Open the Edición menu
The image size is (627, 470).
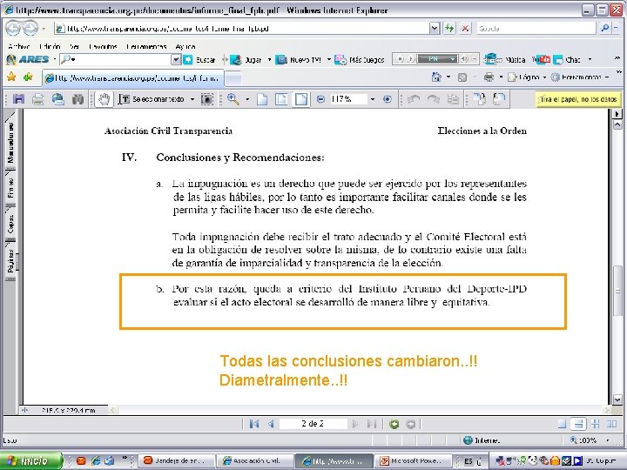click(x=50, y=46)
